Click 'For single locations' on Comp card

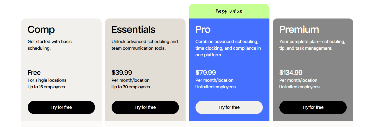pos(47,80)
